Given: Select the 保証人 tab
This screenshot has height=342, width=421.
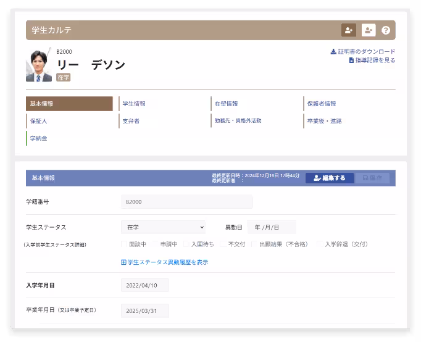Looking at the screenshot, I should tap(38, 121).
